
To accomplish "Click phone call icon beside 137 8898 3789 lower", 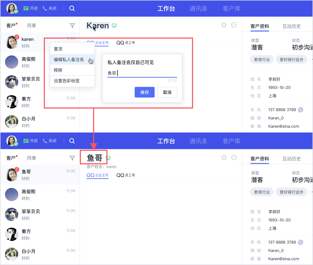I will click(x=300, y=242).
